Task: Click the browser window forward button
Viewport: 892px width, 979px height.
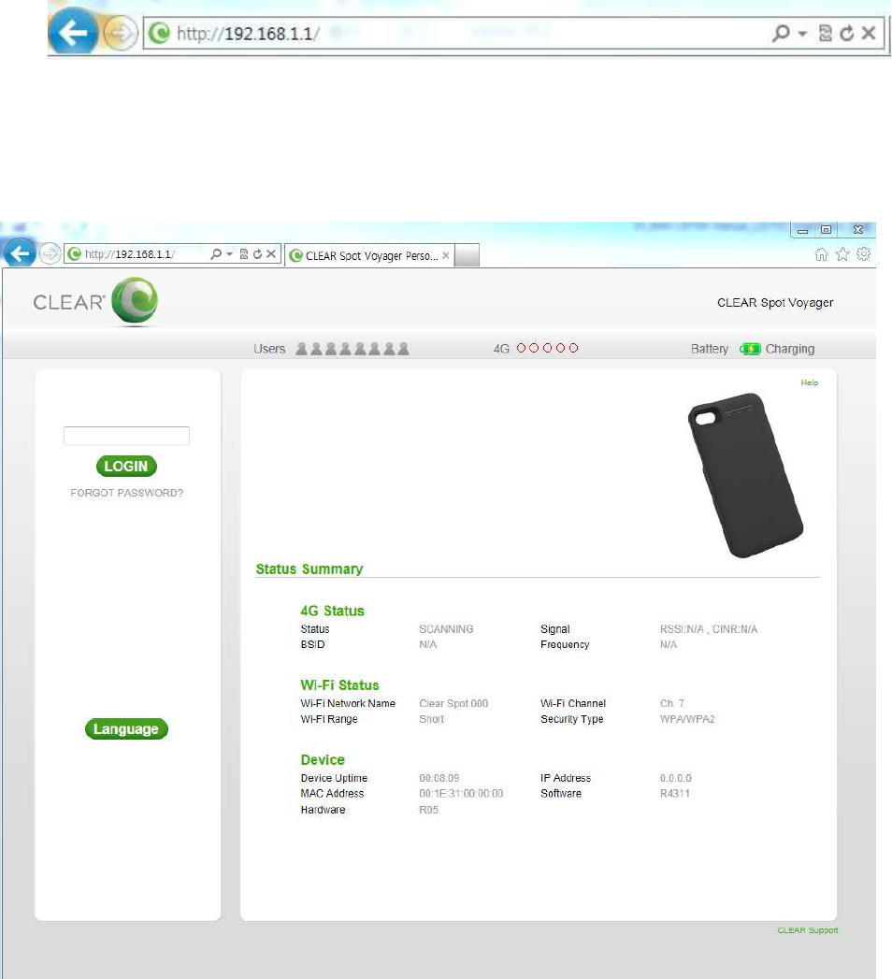Action: [x=50, y=254]
